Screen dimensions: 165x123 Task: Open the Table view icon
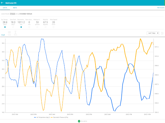[9, 32]
